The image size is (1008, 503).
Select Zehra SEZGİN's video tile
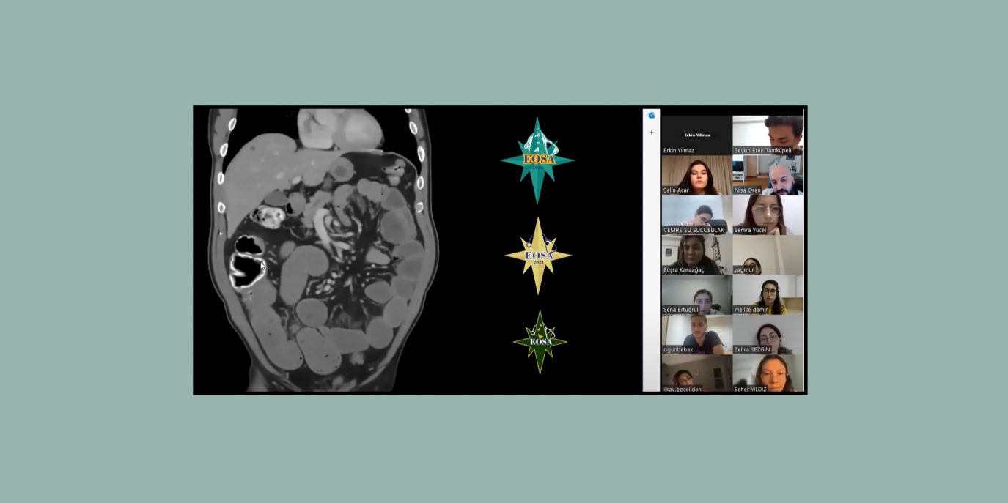point(768,334)
